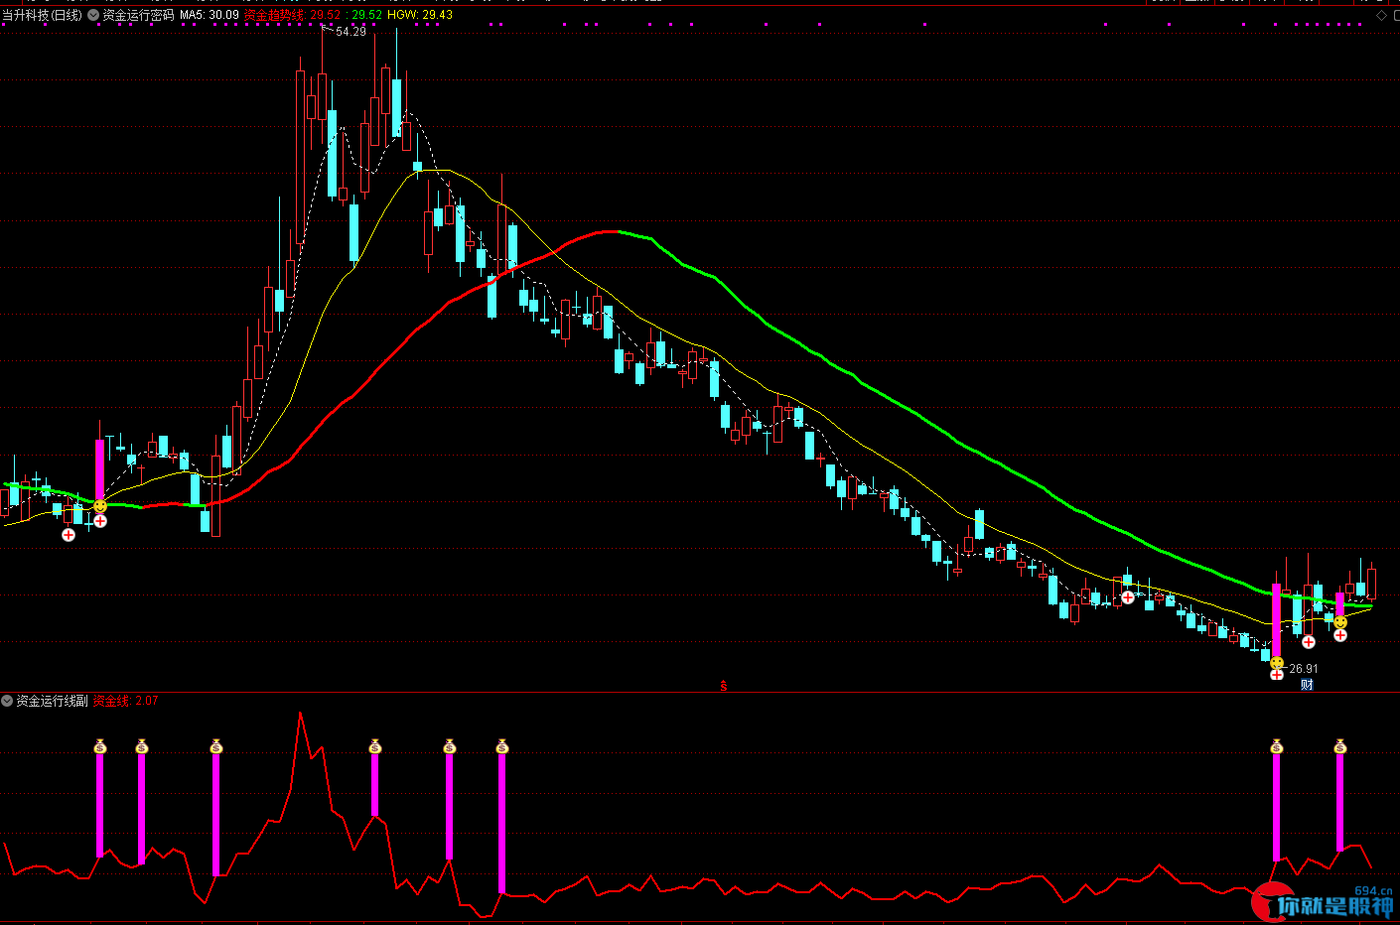Click the 资金运行线副 sub-indicator title
Viewport: 1400px width, 925px height.
[x=52, y=701]
